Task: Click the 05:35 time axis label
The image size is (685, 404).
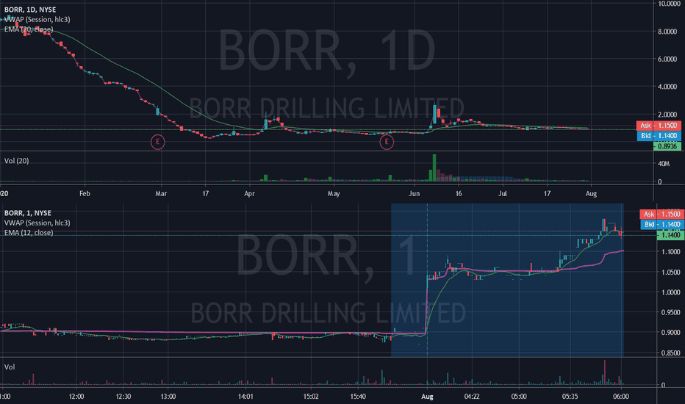Action: pos(570,397)
